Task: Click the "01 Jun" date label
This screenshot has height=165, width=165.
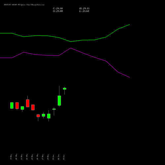Action: click(53, 157)
